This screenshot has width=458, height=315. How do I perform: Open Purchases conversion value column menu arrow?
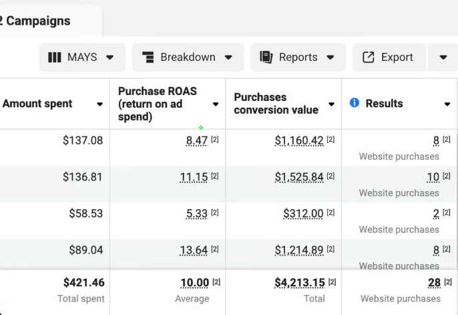[x=332, y=104]
